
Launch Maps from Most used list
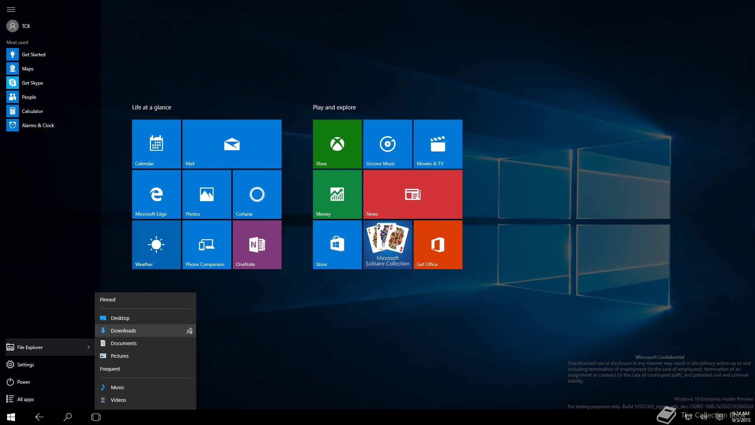pyautogui.click(x=50, y=68)
